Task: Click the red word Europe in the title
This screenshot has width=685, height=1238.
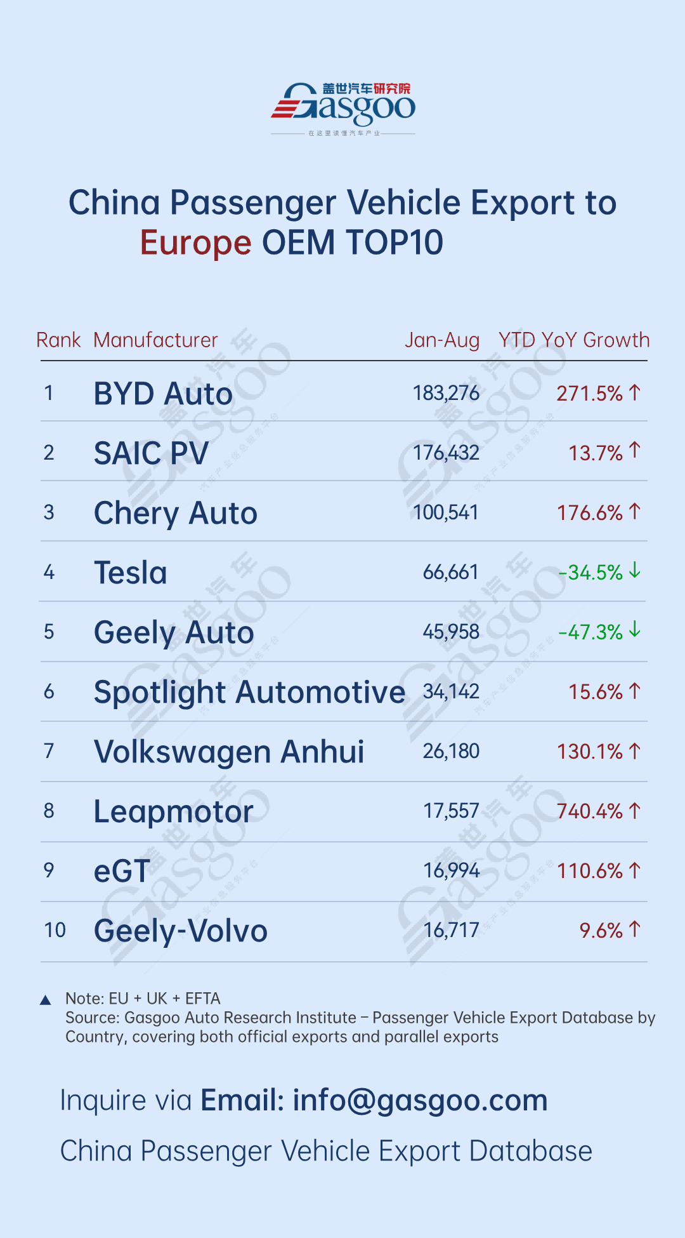Action: 195,243
